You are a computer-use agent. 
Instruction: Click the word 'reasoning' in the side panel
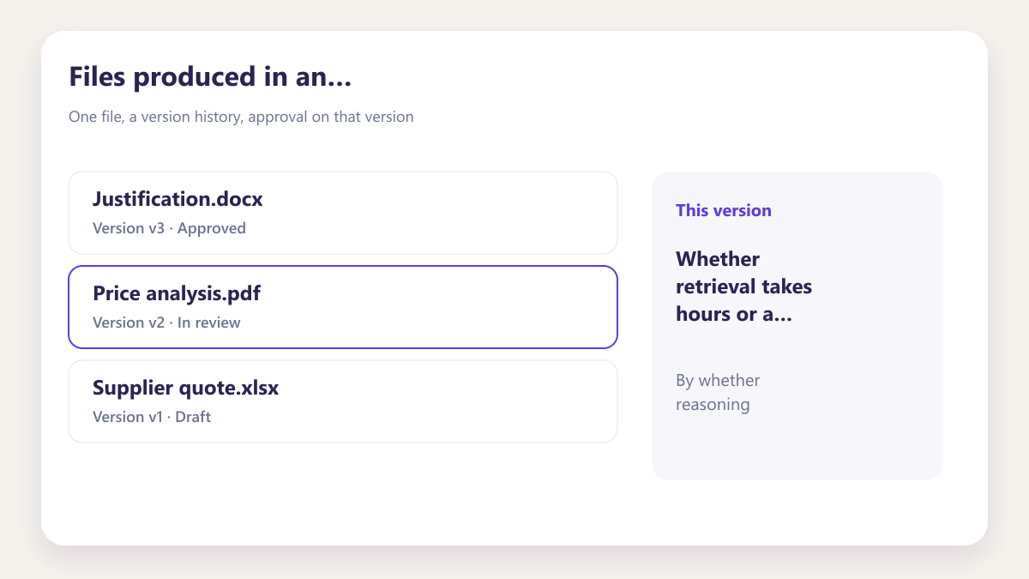tap(713, 405)
